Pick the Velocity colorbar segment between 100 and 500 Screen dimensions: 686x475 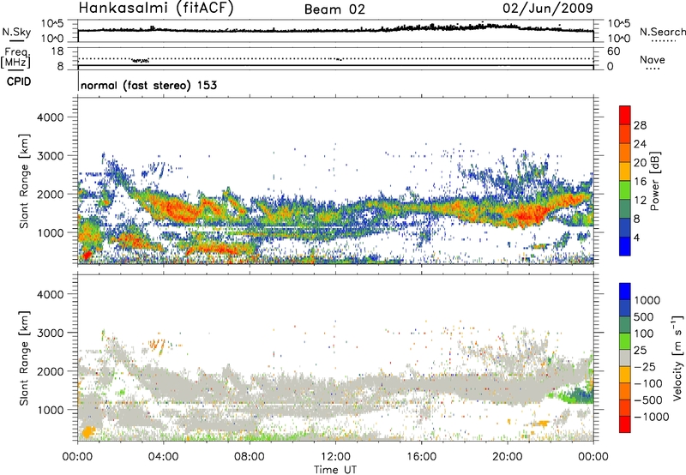[x=625, y=325]
